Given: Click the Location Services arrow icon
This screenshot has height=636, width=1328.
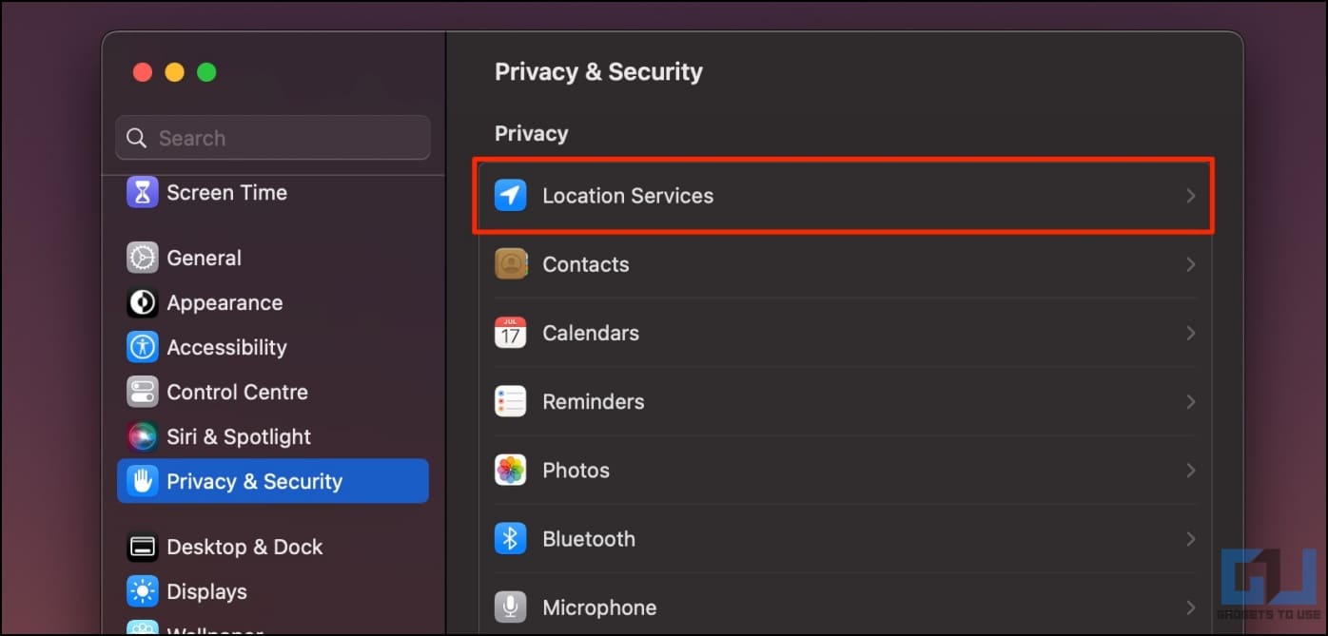Looking at the screenshot, I should pyautogui.click(x=511, y=196).
